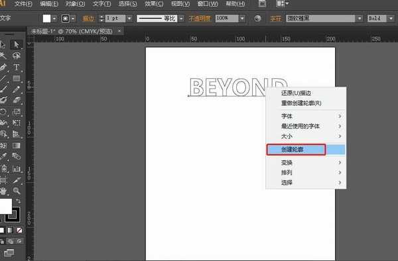Choose 重做创建轮廓(R) in context menu
This screenshot has width=398, height=261.
306,103
